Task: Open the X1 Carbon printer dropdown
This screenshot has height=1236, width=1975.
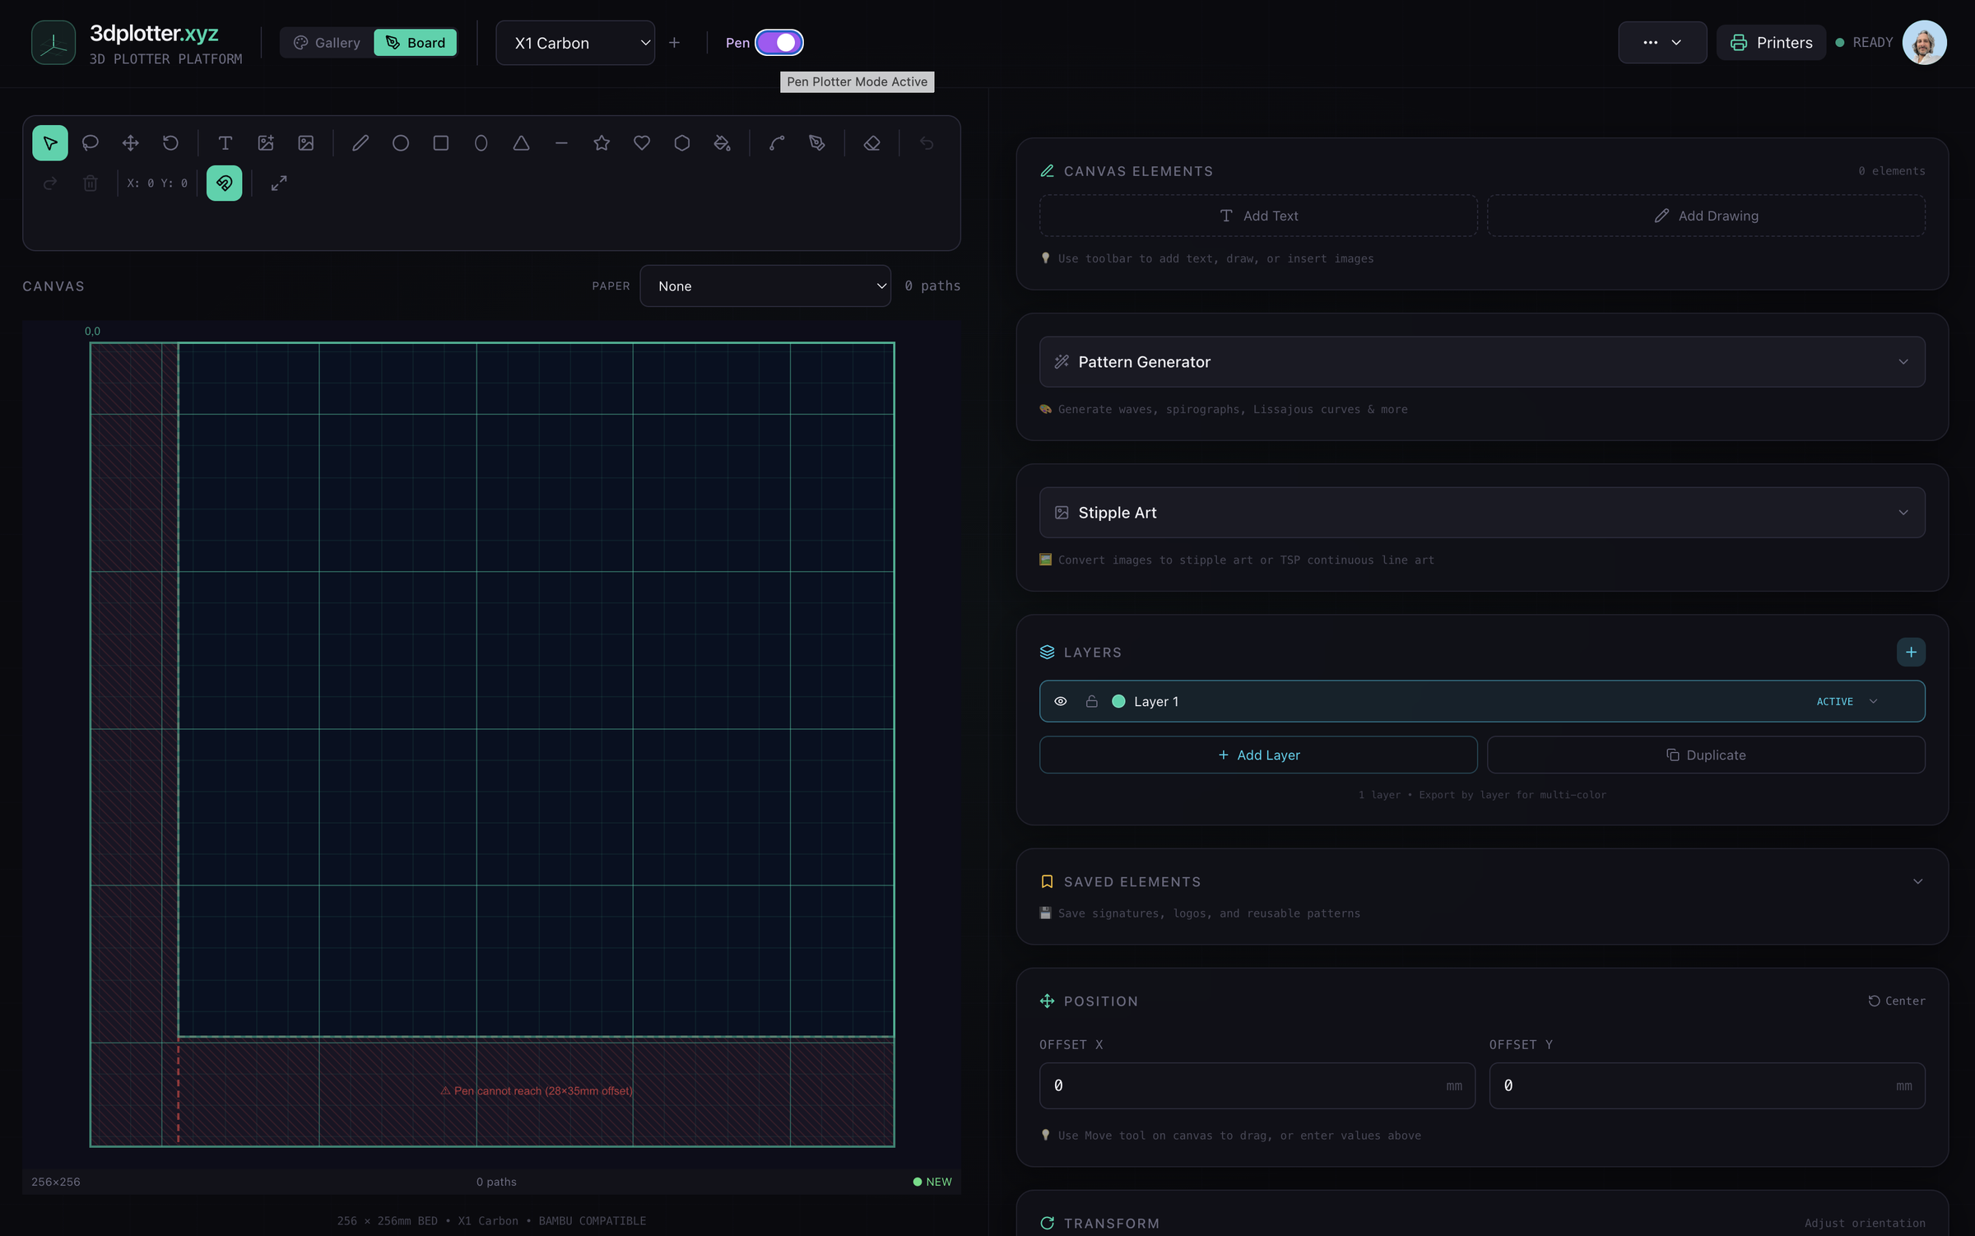Action: (x=575, y=43)
